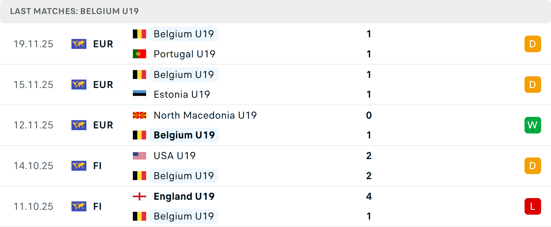Viewport: 551px width, 227px height.
Task: Select the match dated 14.10.25
Action: (275, 166)
